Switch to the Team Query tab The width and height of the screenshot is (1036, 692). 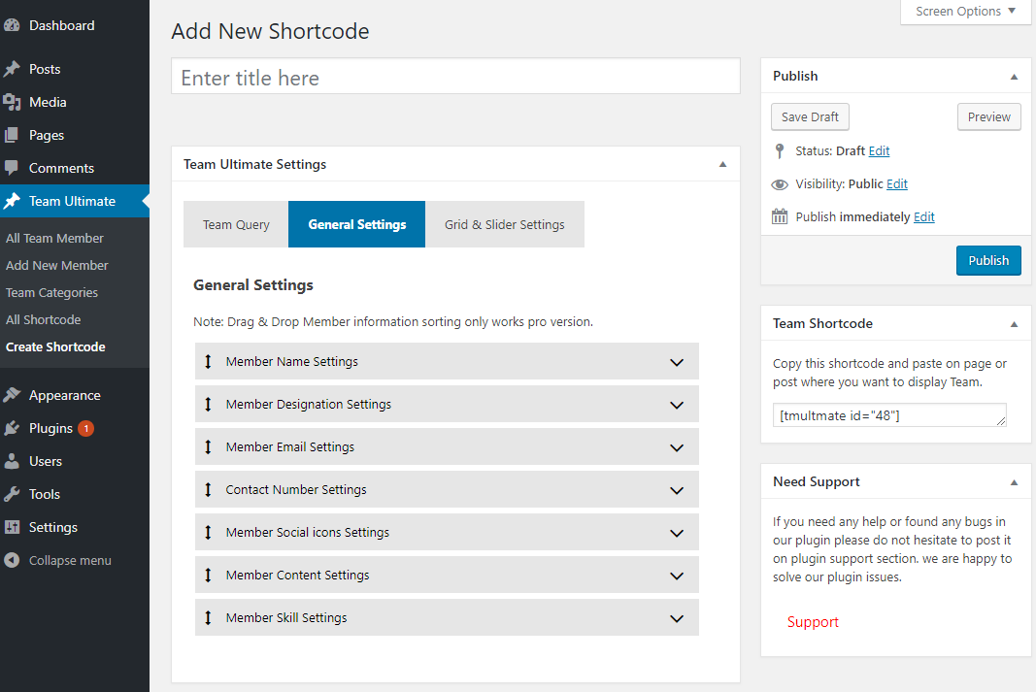[x=236, y=224]
